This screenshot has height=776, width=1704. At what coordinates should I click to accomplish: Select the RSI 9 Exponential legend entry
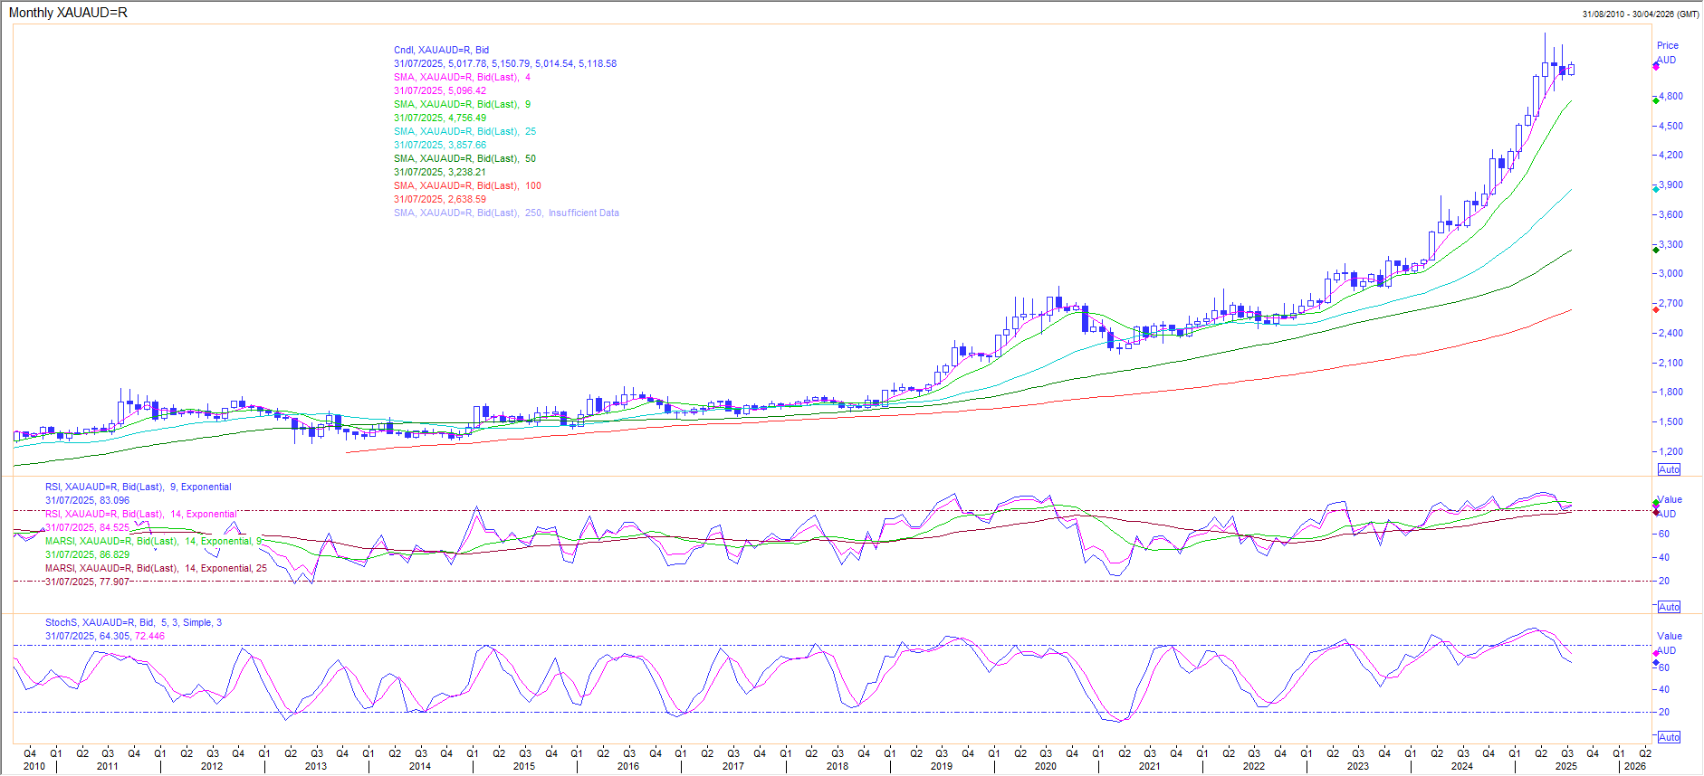coord(139,487)
